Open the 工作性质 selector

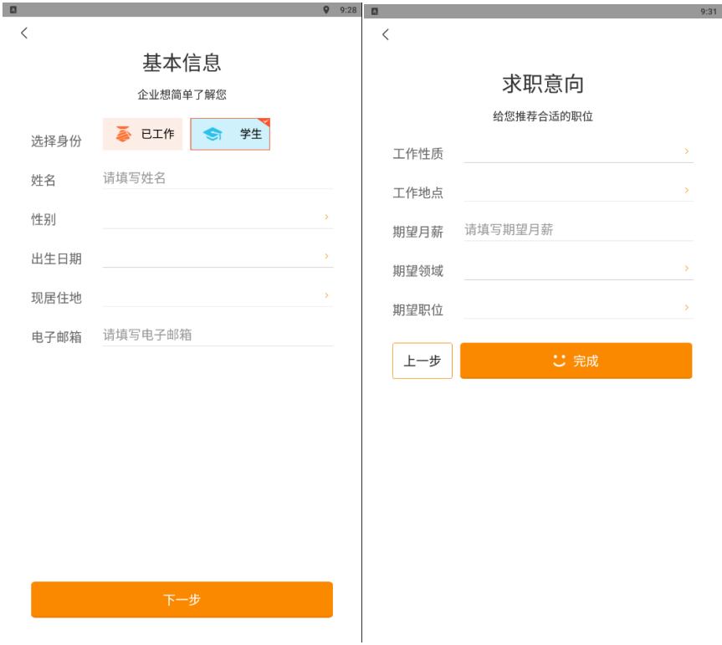(578, 151)
